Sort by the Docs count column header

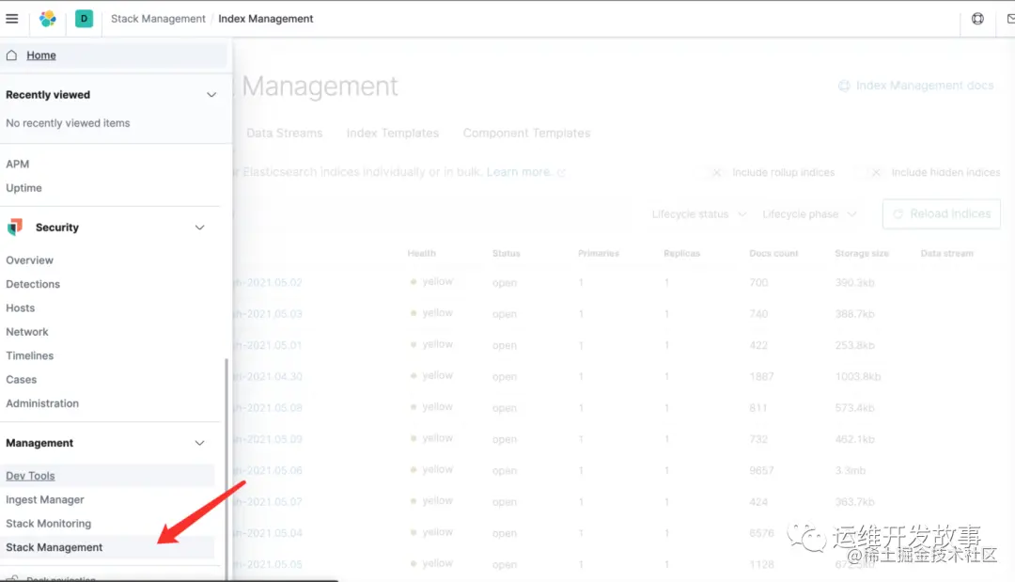pos(773,253)
